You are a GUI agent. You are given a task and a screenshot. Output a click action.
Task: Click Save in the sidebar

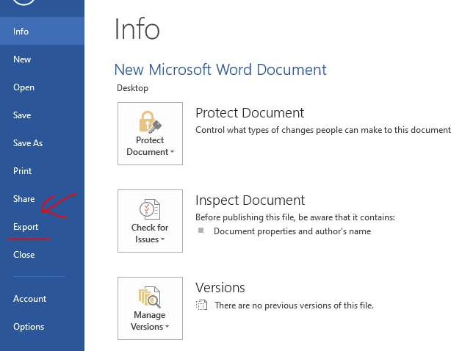[42, 115]
